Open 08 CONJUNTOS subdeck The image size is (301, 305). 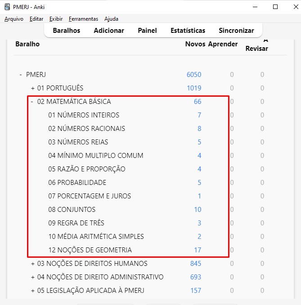(x=72, y=210)
